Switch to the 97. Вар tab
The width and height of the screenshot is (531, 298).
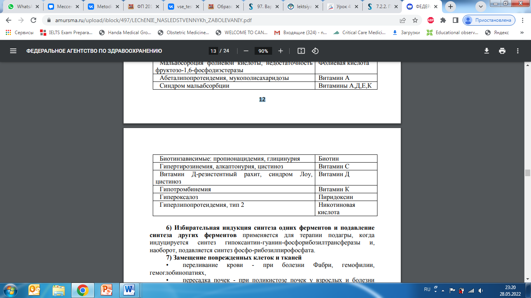(x=262, y=7)
